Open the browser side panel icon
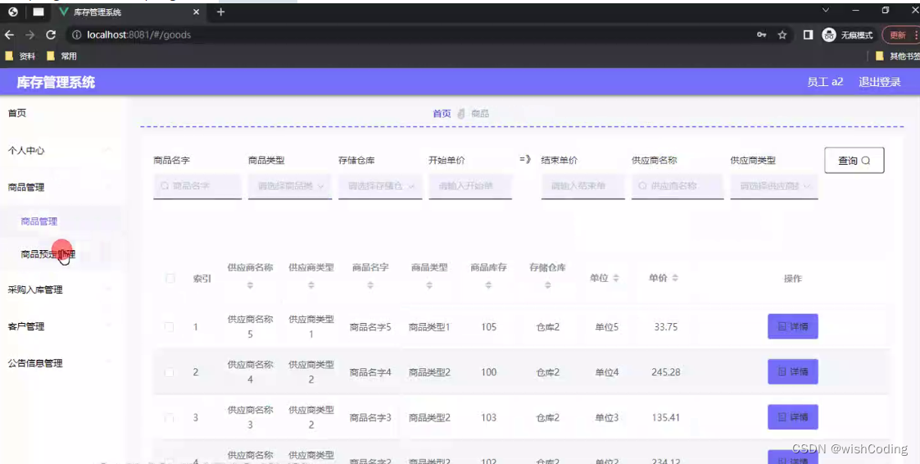This screenshot has width=920, height=464. tap(808, 34)
